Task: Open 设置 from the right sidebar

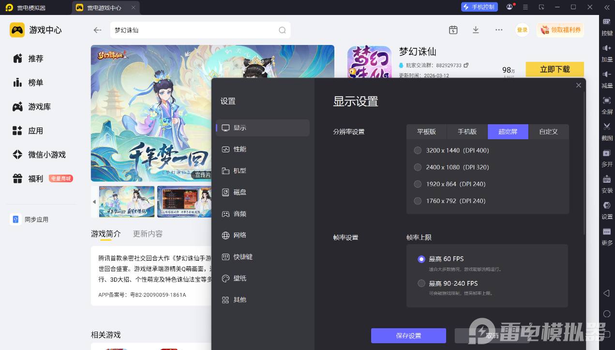Action: (x=607, y=210)
